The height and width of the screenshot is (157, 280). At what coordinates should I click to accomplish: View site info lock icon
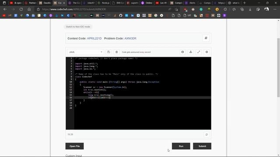[x=38, y=9]
